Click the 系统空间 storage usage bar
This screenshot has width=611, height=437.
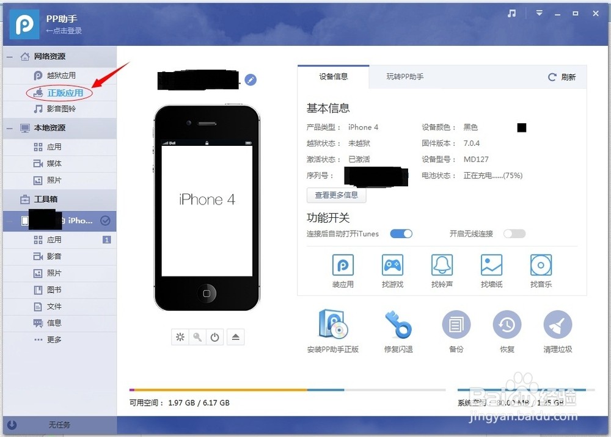(526, 389)
